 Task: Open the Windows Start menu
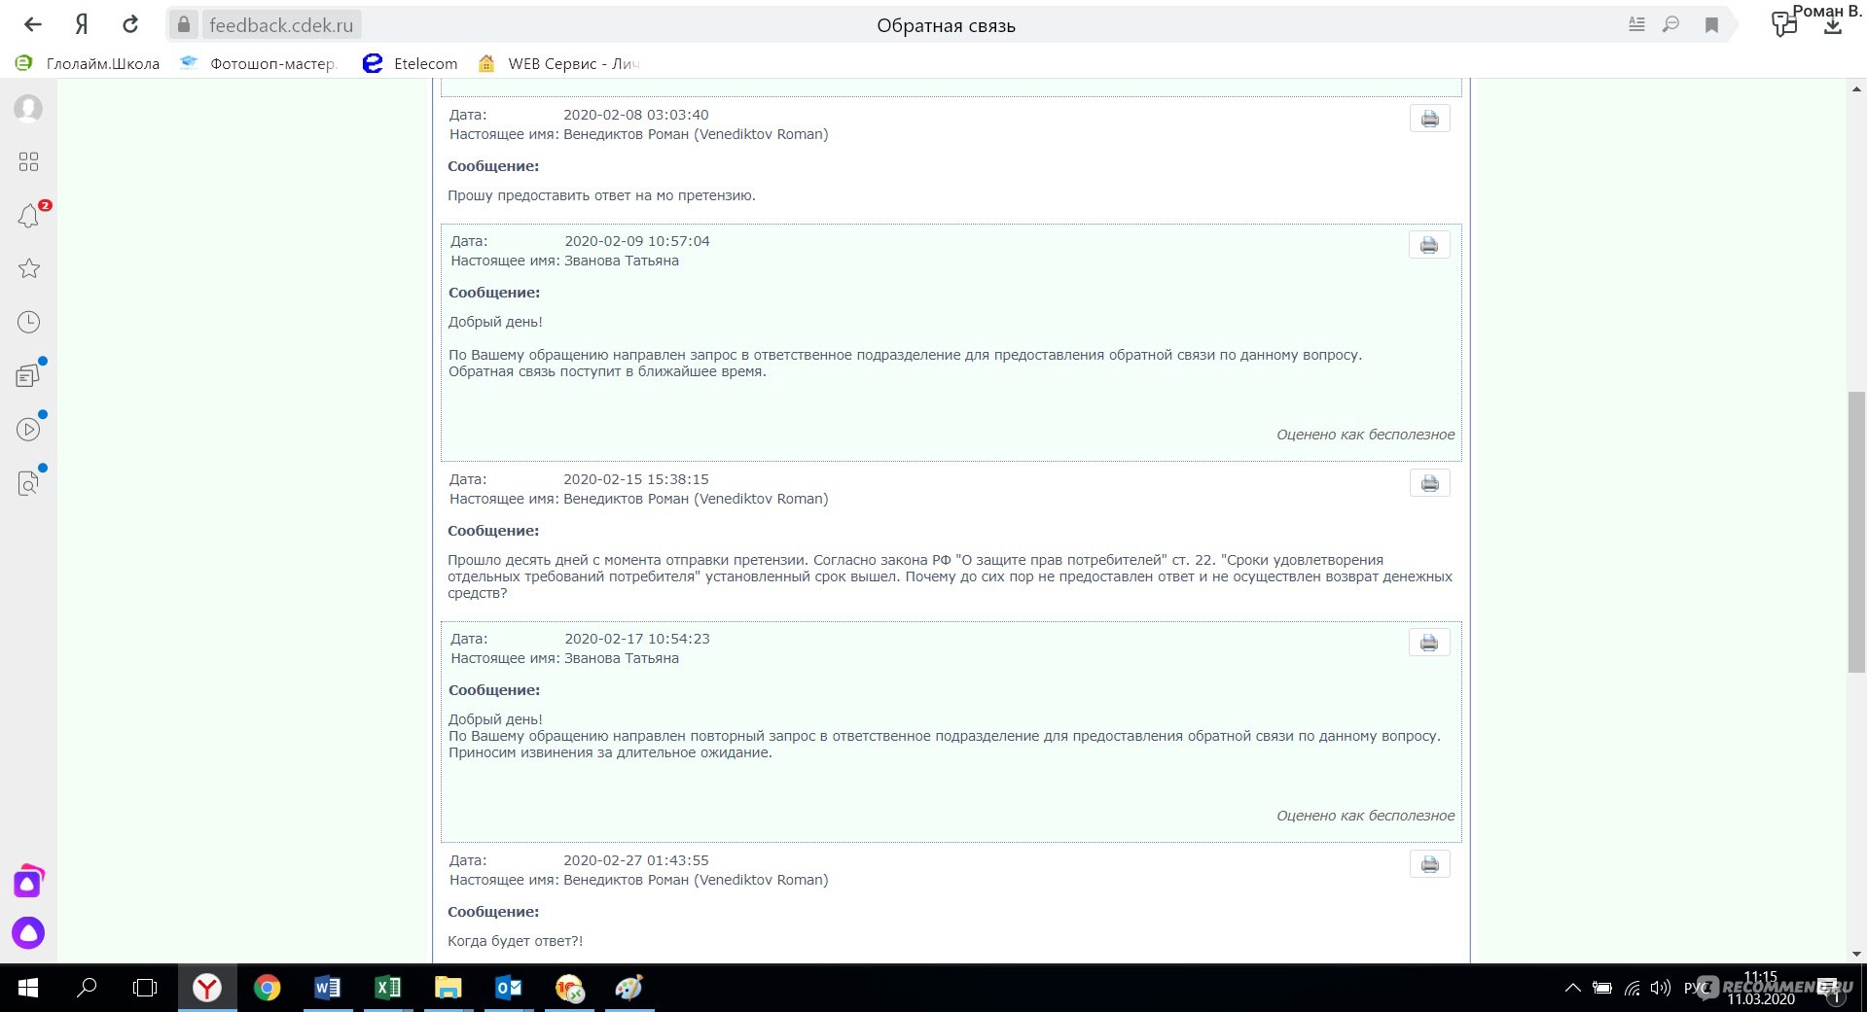[x=28, y=988]
